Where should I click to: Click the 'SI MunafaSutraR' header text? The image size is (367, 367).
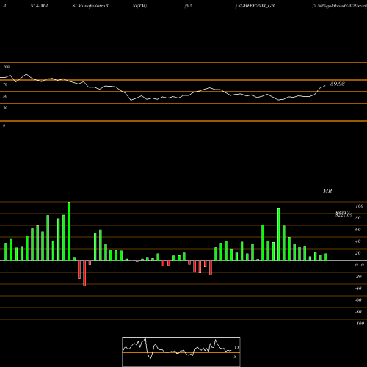click(x=90, y=6)
